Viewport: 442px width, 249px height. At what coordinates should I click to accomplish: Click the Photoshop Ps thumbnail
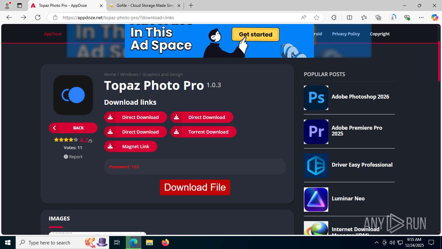tap(316, 98)
